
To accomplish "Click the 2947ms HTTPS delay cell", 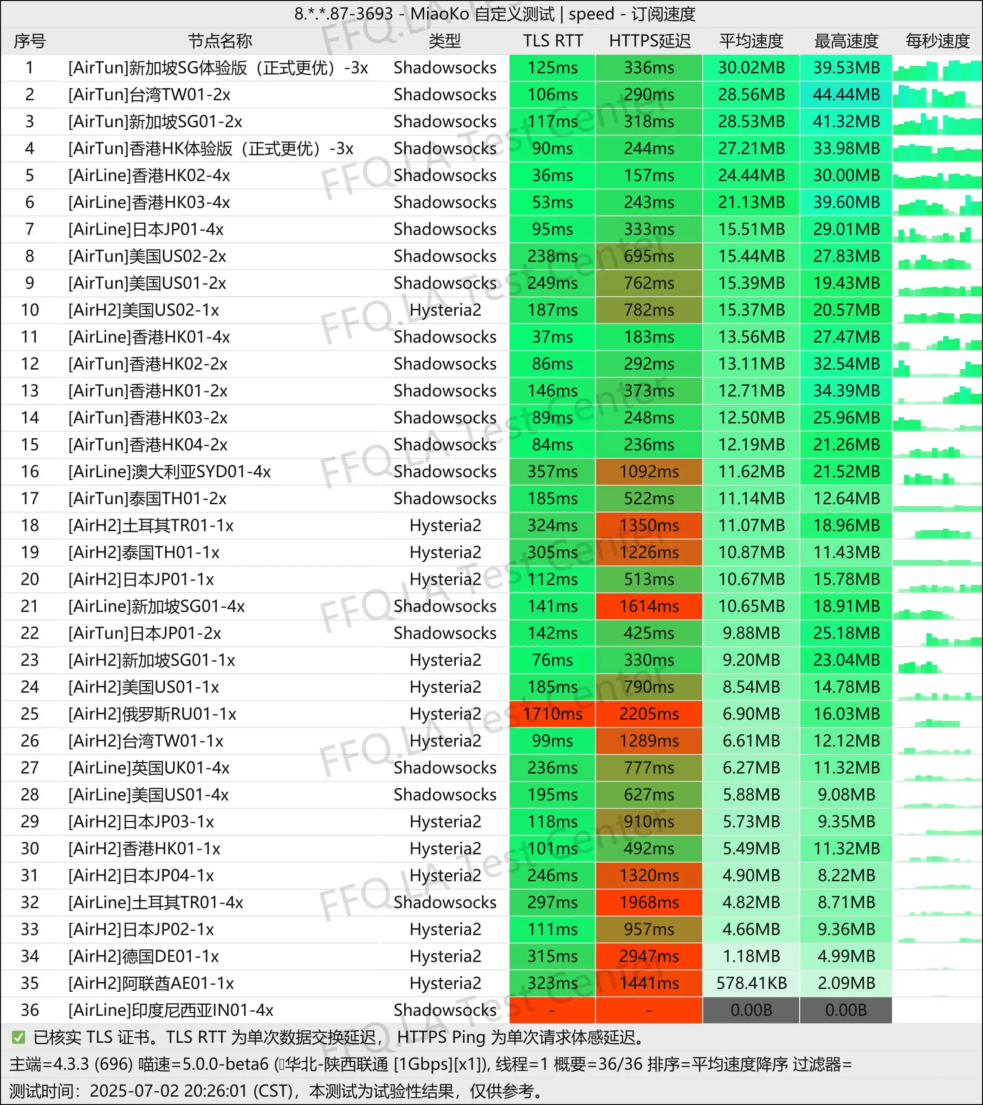I will pos(649,956).
